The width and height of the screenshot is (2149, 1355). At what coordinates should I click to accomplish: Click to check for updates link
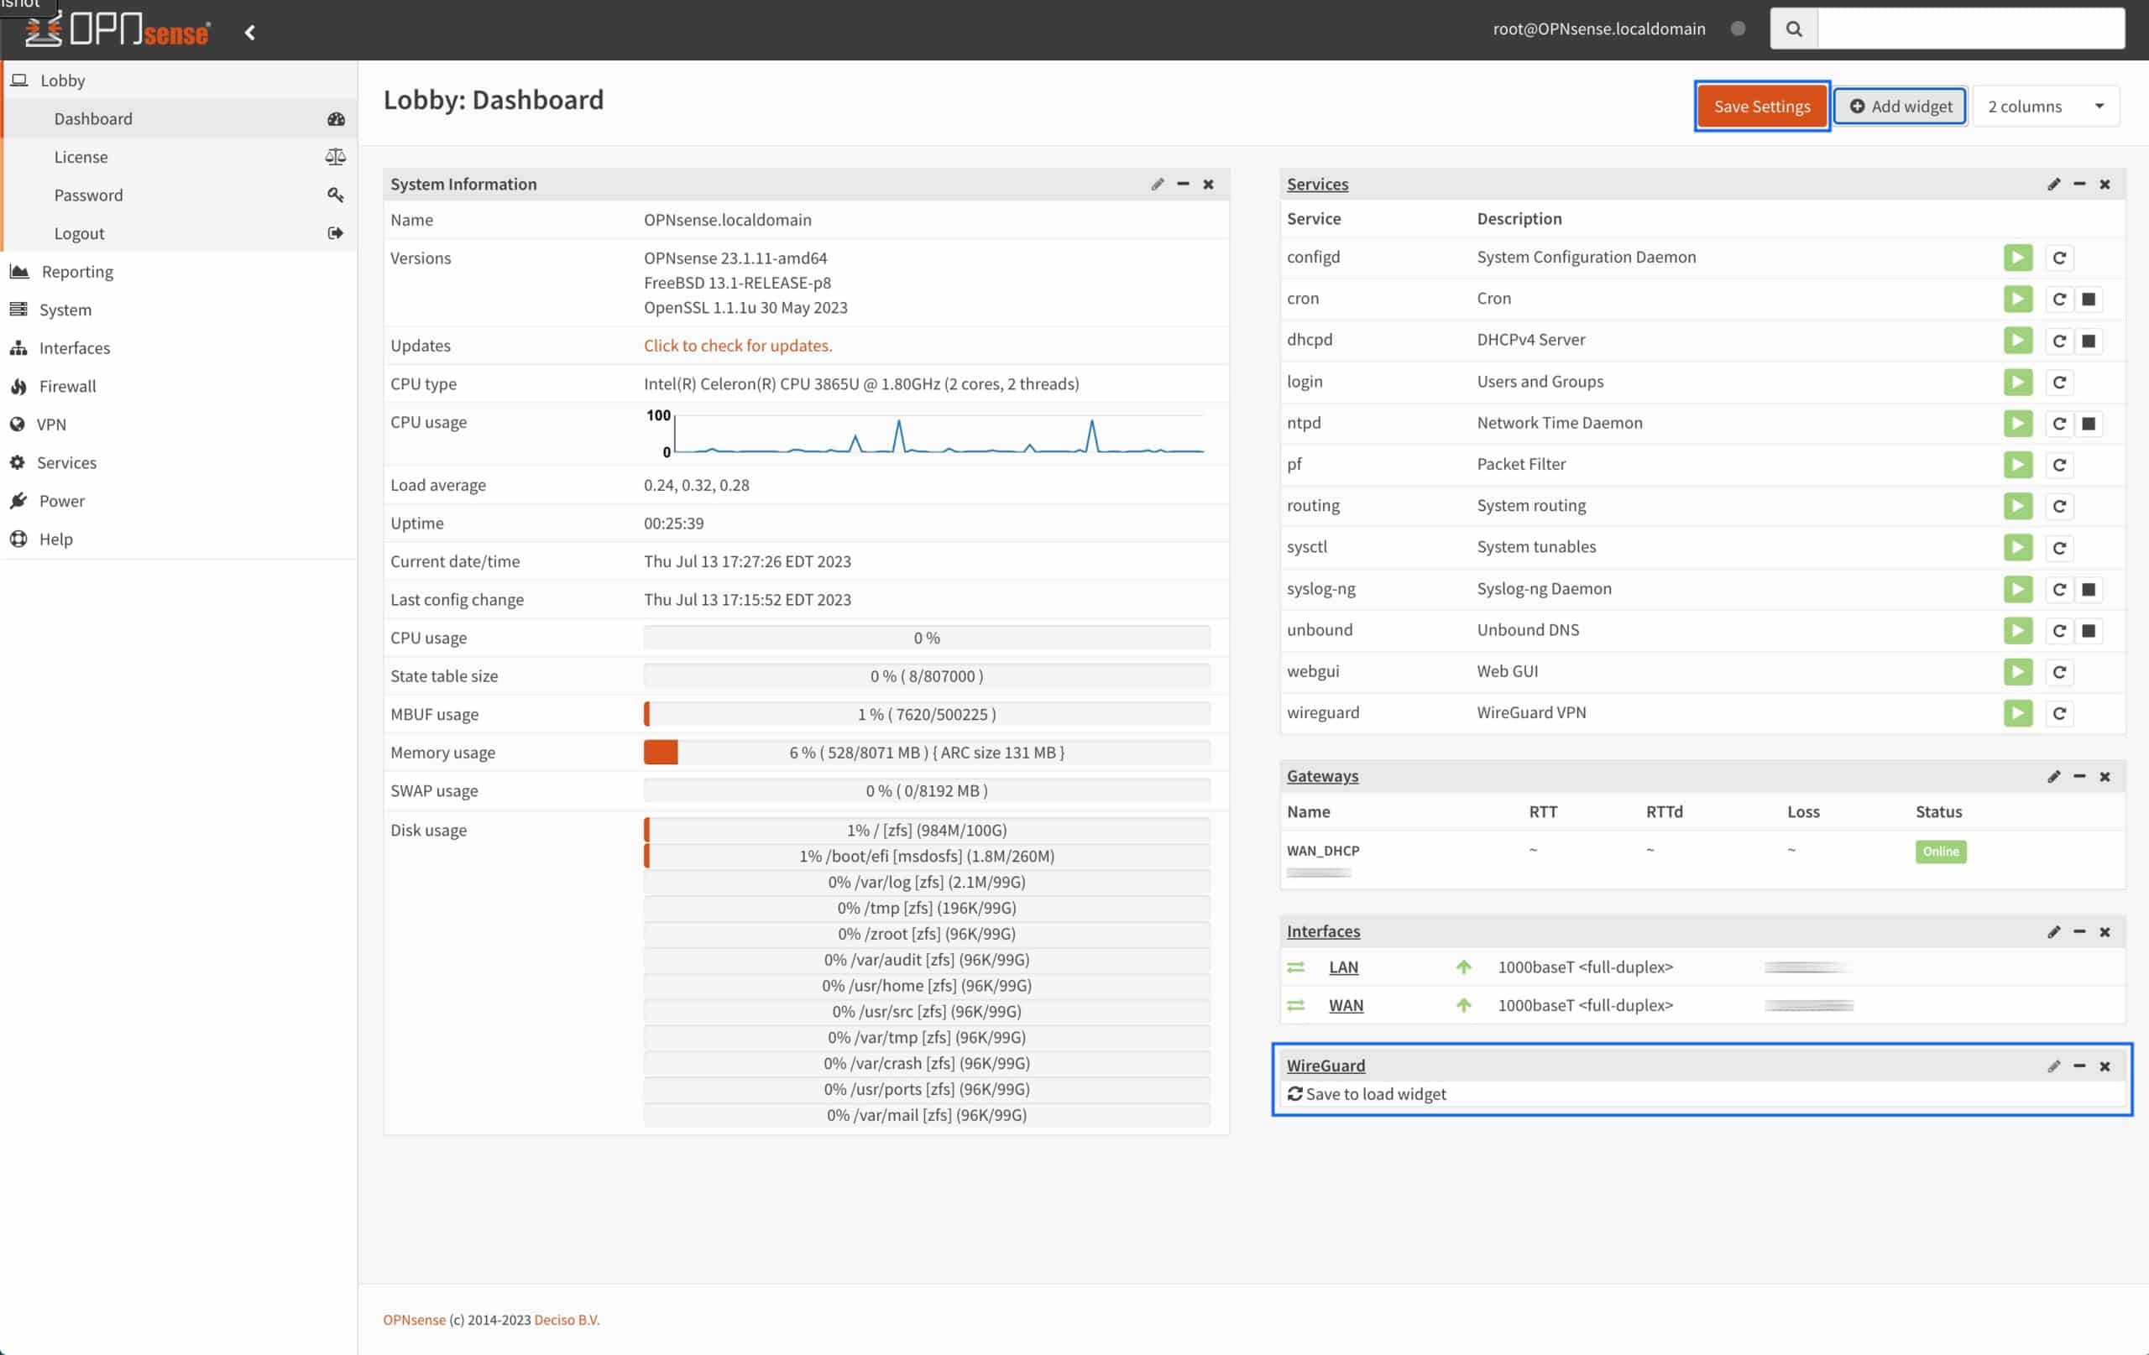(x=737, y=345)
